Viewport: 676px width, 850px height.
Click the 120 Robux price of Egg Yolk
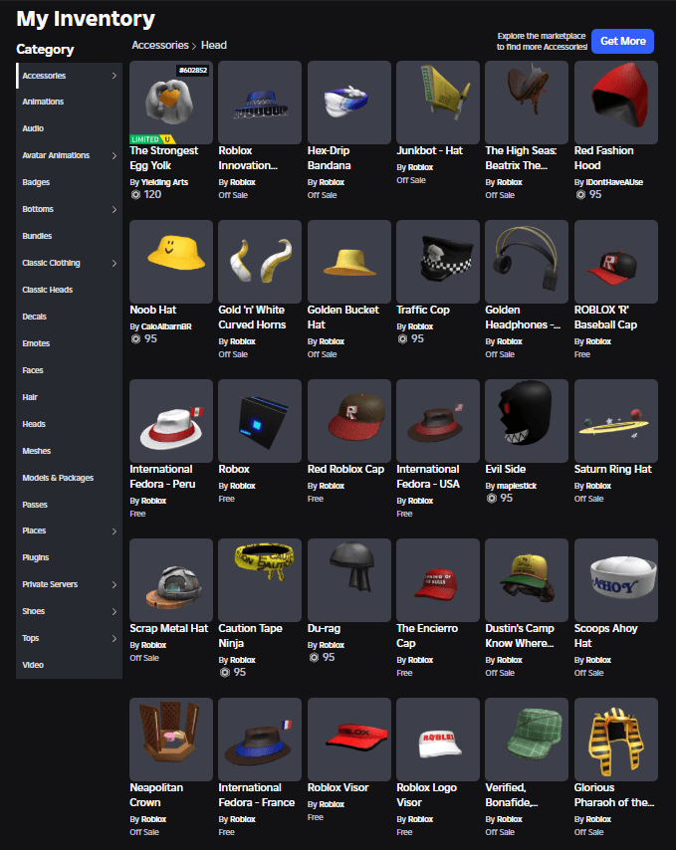coord(146,194)
